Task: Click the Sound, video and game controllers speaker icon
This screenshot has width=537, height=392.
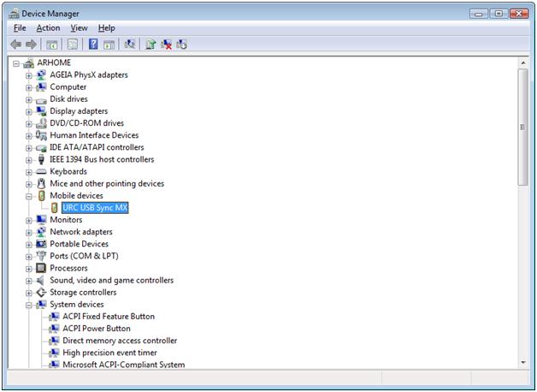Action: click(x=40, y=280)
